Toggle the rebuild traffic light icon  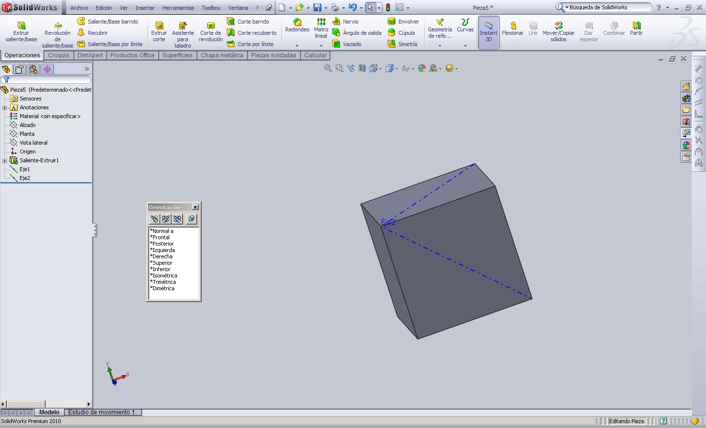point(388,8)
